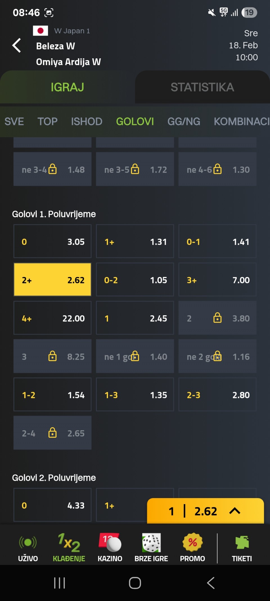Switch to the STATISTIKA tab
The width and height of the screenshot is (270, 601).
(202, 87)
